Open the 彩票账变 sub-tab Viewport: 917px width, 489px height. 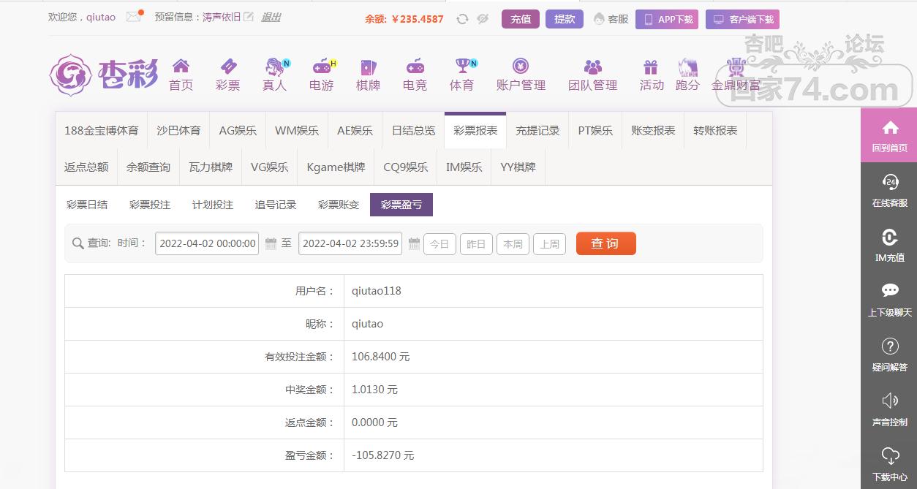339,205
